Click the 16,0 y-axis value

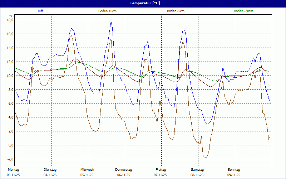[10, 34]
